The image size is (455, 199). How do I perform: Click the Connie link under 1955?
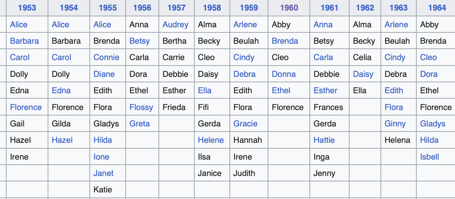click(106, 58)
